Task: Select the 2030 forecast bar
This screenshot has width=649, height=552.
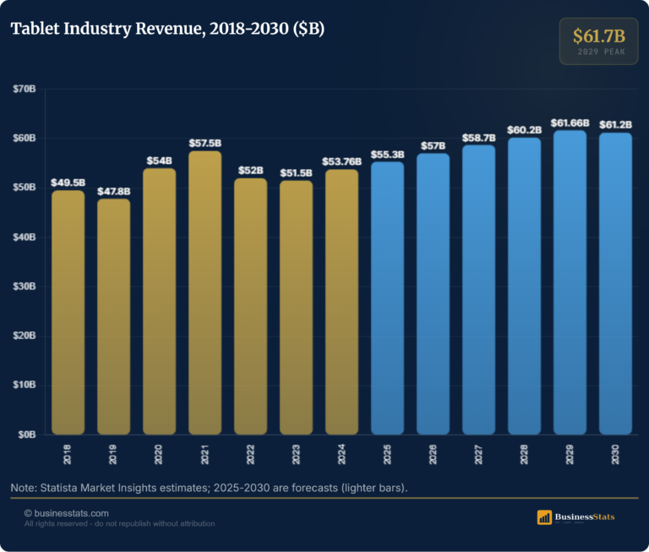Action: (615, 283)
